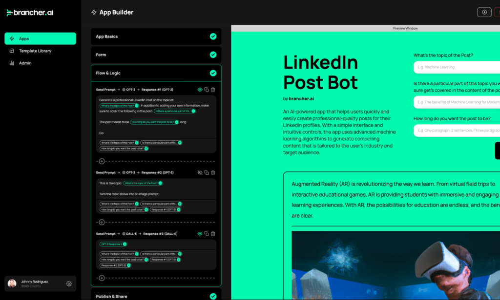Add a step after Response #1 block
This screenshot has height=300, width=500.
pos(102,161)
